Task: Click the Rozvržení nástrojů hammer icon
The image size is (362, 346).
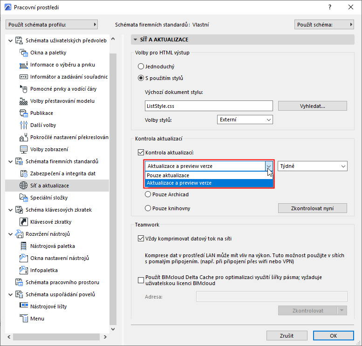Action: tap(19, 234)
